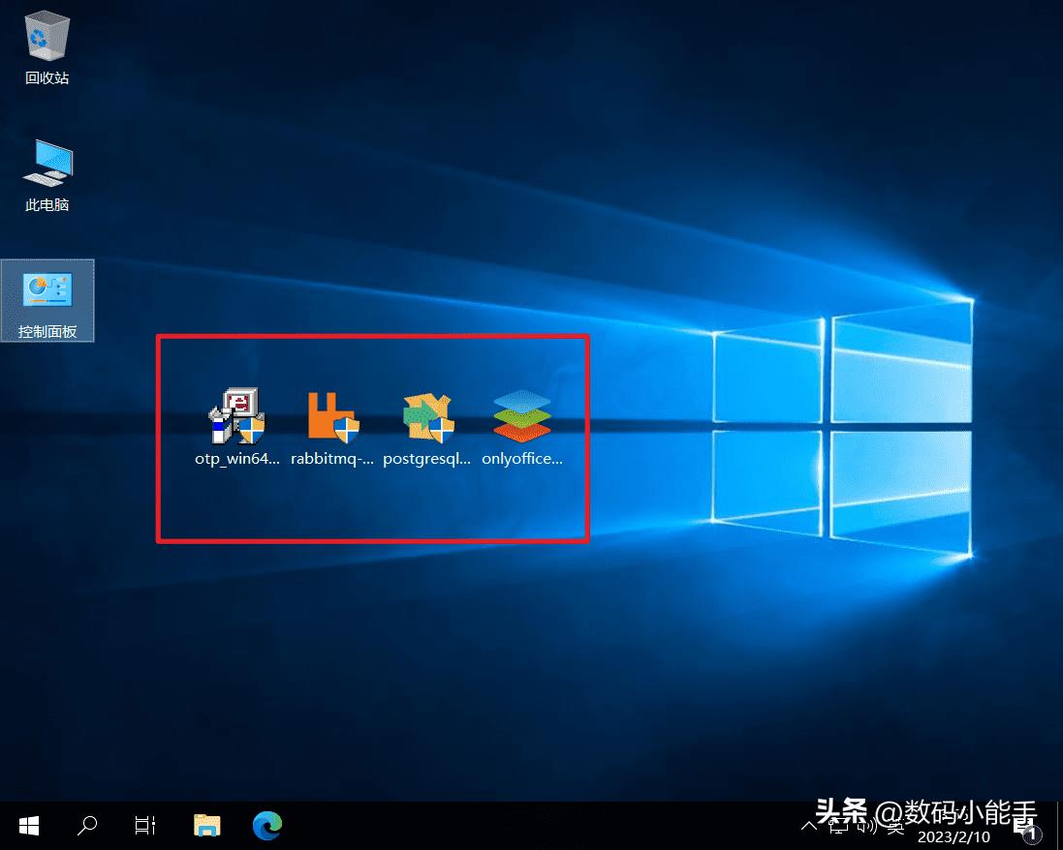This screenshot has width=1063, height=850.
Task: Click the taskbar search magnifier
Action: [x=87, y=826]
